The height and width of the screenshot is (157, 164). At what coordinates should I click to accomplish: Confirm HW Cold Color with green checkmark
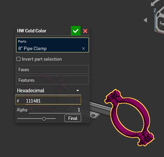[x=76, y=31]
